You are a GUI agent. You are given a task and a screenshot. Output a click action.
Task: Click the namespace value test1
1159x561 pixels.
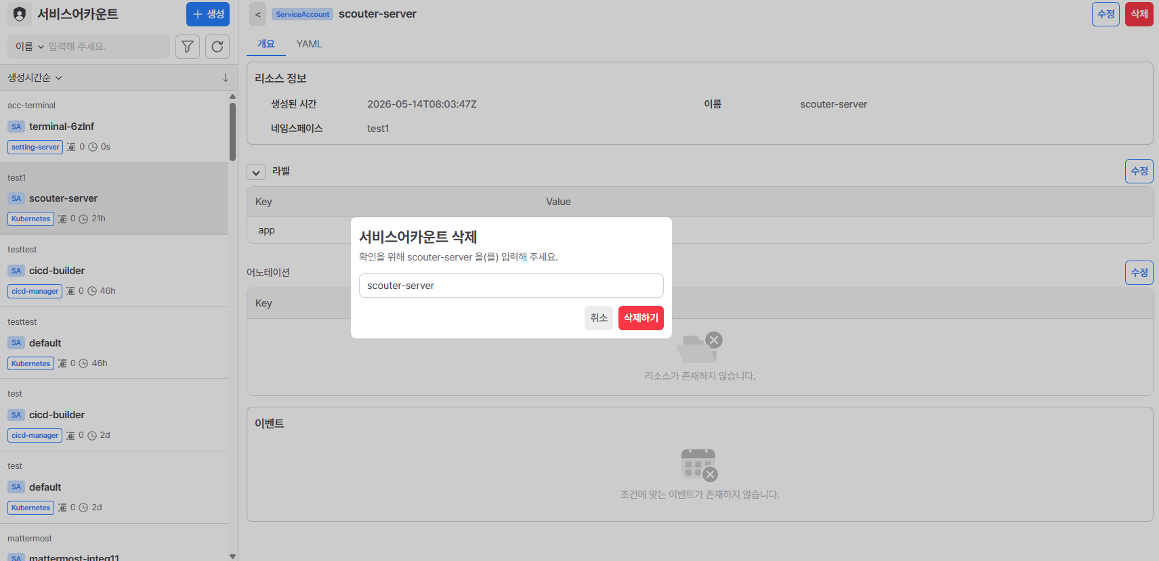pyautogui.click(x=378, y=129)
